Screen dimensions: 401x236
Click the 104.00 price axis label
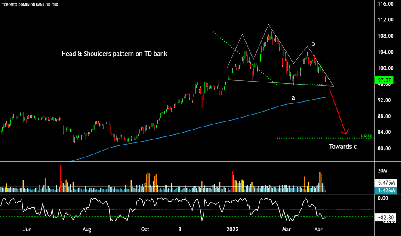[386, 52]
